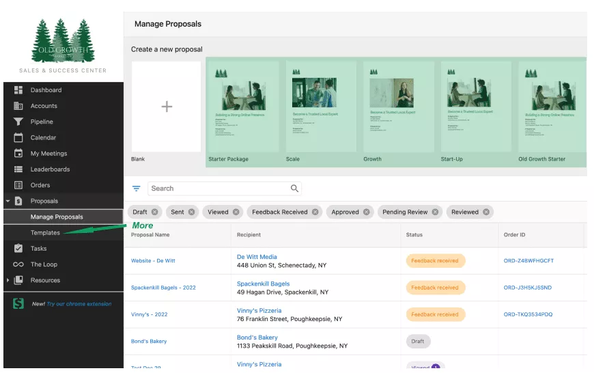Viewport: 594px width, 373px height.
Task: Open The Loop in sidebar
Action: 44,264
